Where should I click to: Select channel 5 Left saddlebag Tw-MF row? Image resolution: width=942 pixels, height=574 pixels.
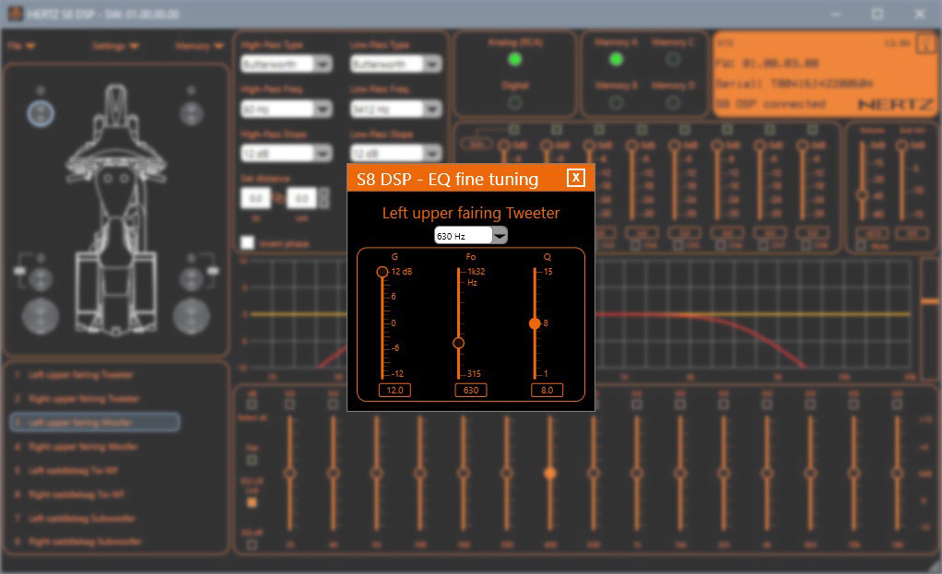(x=95, y=470)
